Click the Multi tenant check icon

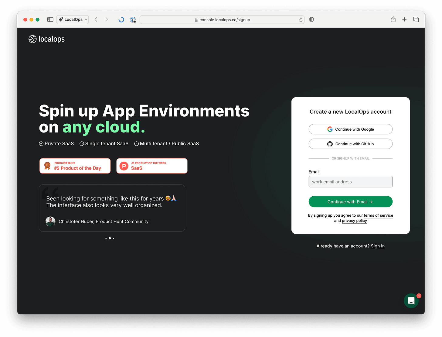137,144
